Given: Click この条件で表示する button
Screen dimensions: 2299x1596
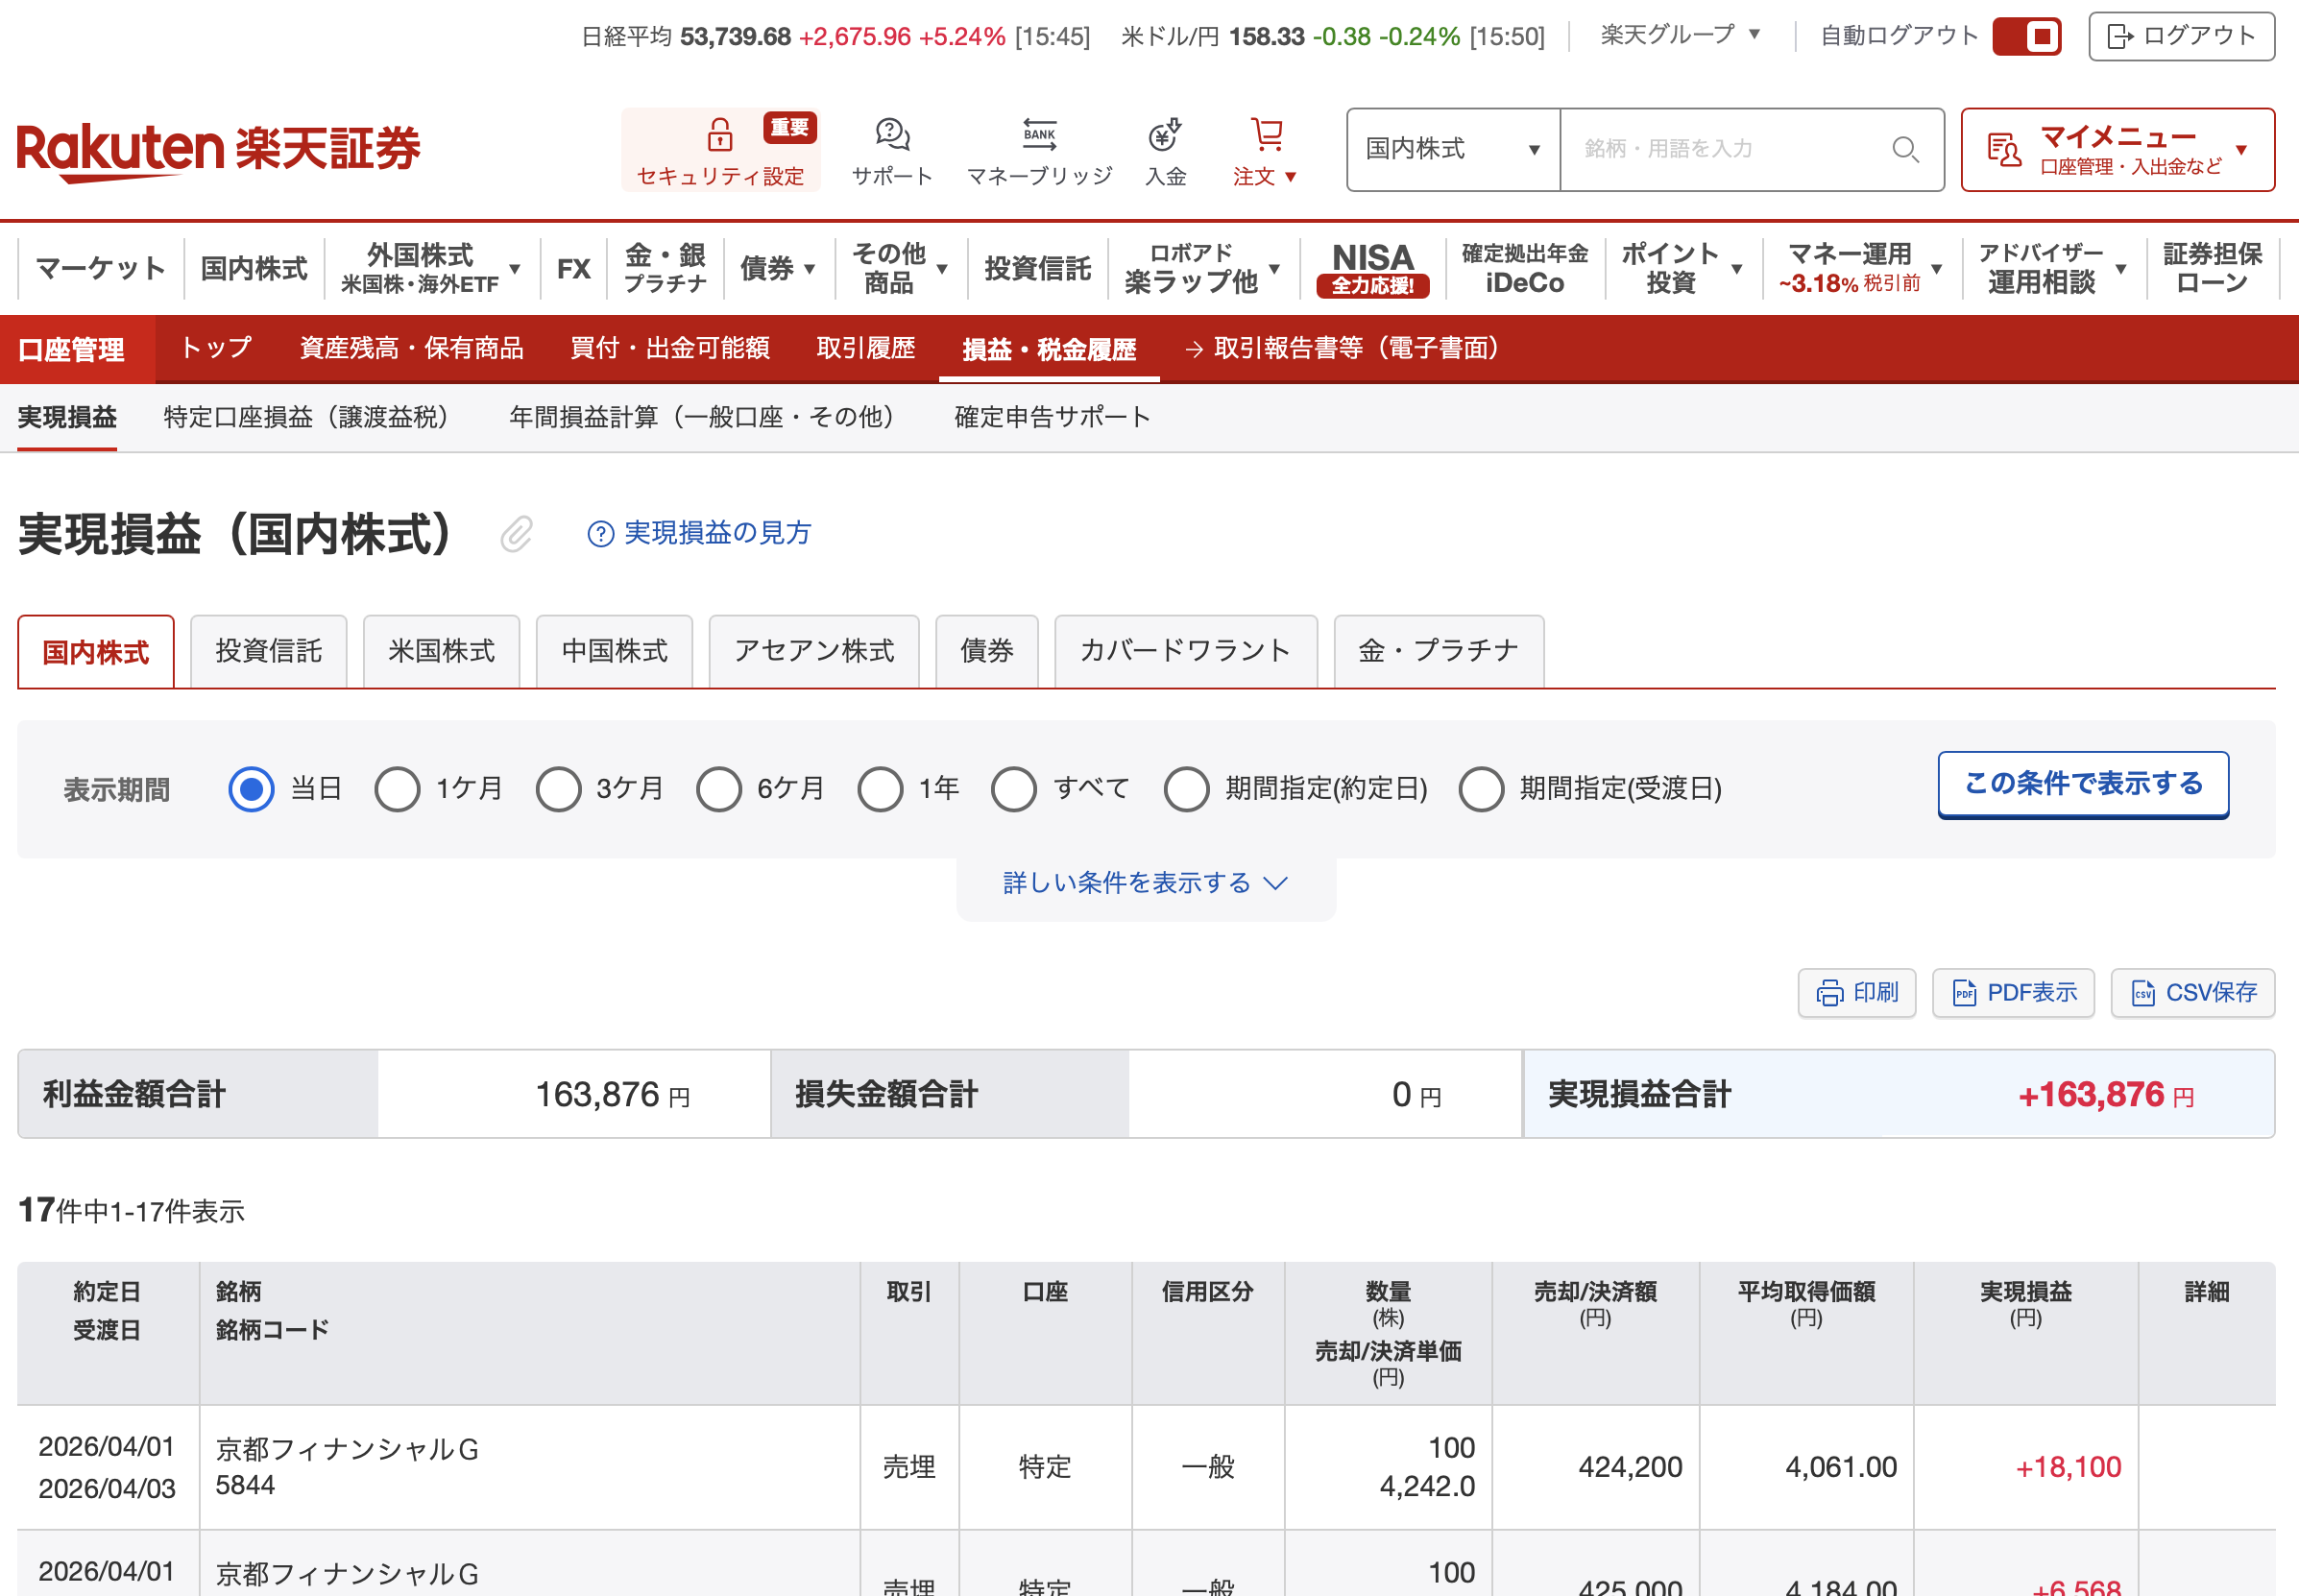Looking at the screenshot, I should click(2082, 784).
